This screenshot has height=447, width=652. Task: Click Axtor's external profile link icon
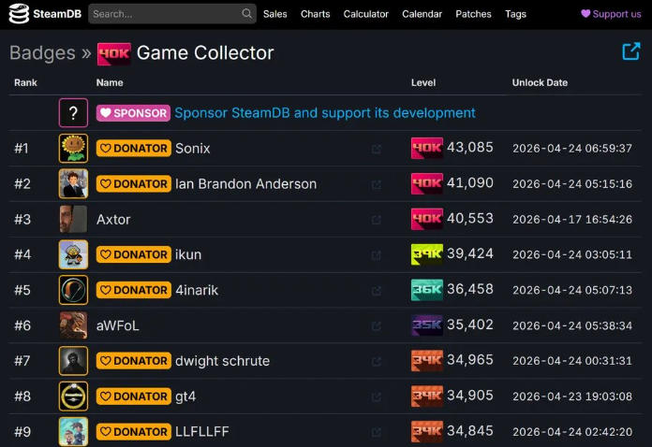[x=377, y=220]
